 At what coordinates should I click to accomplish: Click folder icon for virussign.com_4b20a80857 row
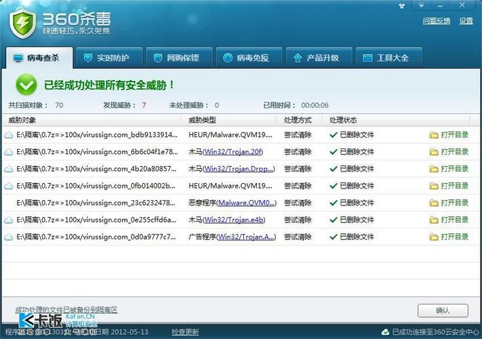pyautogui.click(x=434, y=169)
